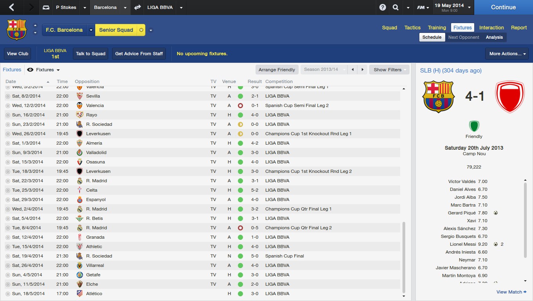Click next season arrow button

coord(363,70)
